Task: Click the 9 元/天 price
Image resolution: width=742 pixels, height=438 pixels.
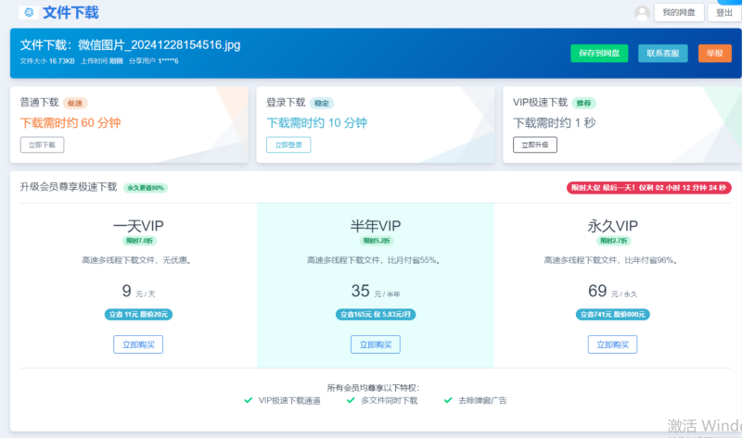Action: tap(138, 291)
